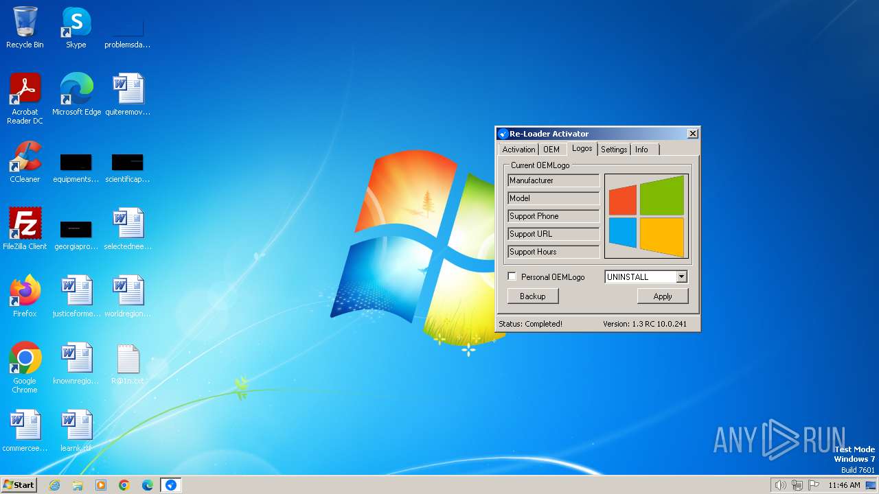
Task: Click the volume speaker tray icon
Action: click(x=780, y=485)
